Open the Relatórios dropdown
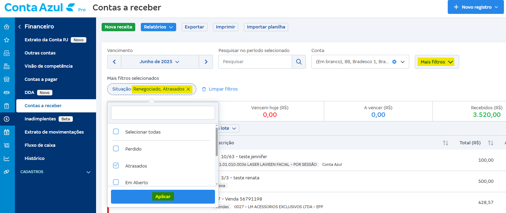506x213 pixels. (158, 27)
